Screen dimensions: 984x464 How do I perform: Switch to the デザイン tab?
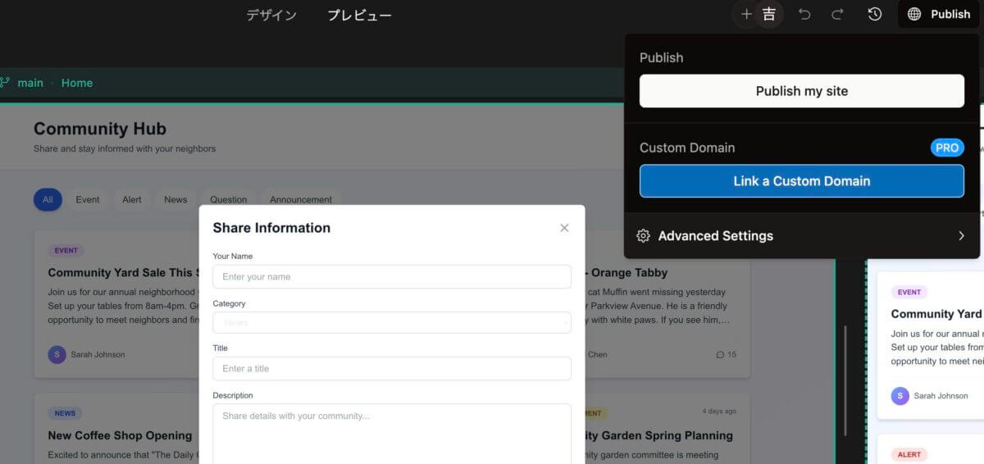[271, 15]
